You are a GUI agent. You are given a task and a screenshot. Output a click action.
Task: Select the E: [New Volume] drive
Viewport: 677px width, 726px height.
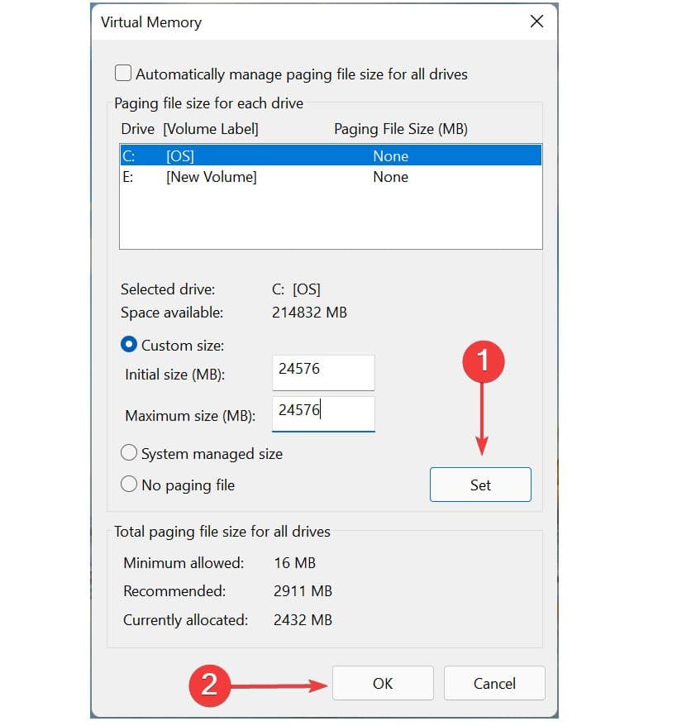331,177
